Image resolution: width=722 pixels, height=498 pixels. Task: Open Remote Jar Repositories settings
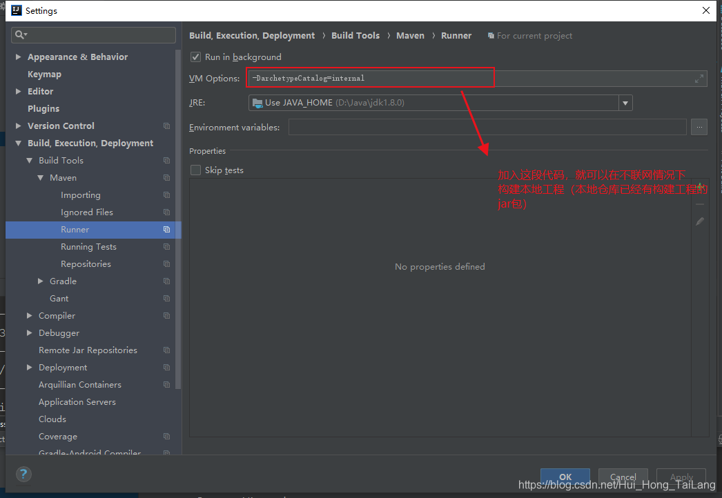tap(88, 350)
